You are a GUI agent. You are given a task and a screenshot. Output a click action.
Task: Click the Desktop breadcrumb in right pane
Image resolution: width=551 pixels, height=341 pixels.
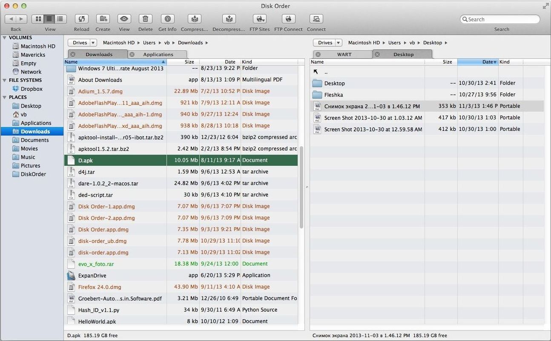point(433,43)
